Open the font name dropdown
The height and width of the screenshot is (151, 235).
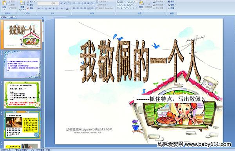click(45, 3)
